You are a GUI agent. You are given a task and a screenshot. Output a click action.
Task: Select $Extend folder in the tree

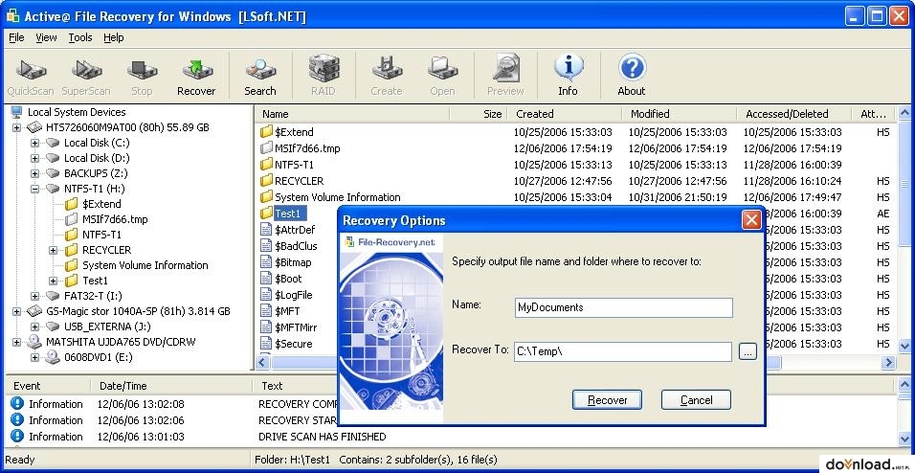tap(101, 204)
